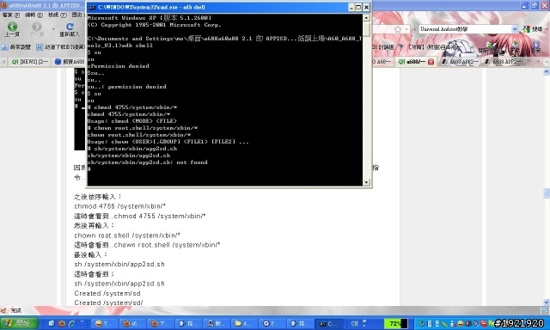Open the history dropdown beside the forward button

[x=53, y=29]
